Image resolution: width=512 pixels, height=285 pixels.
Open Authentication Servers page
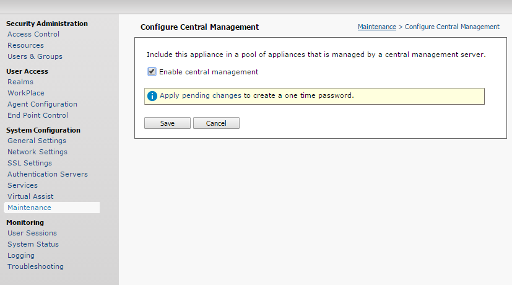[48, 174]
